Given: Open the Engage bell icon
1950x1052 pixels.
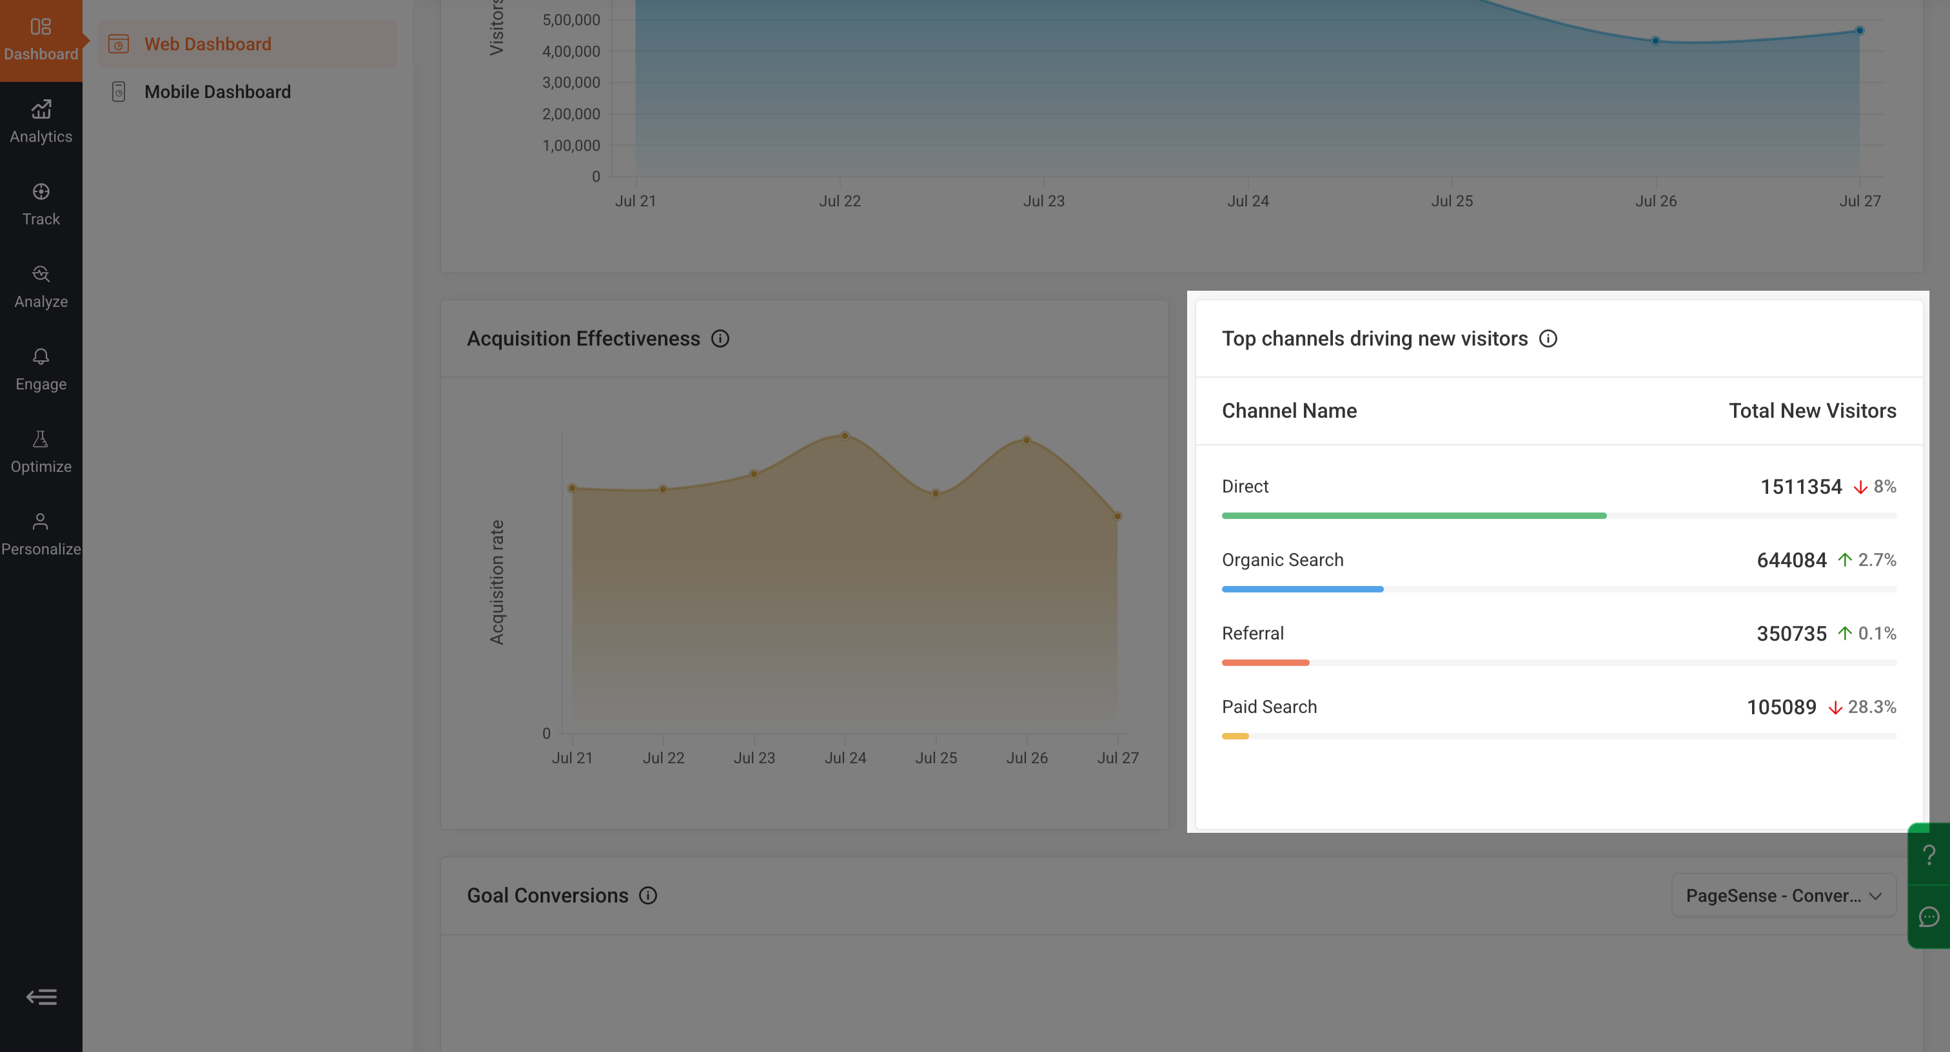Looking at the screenshot, I should click(x=41, y=356).
